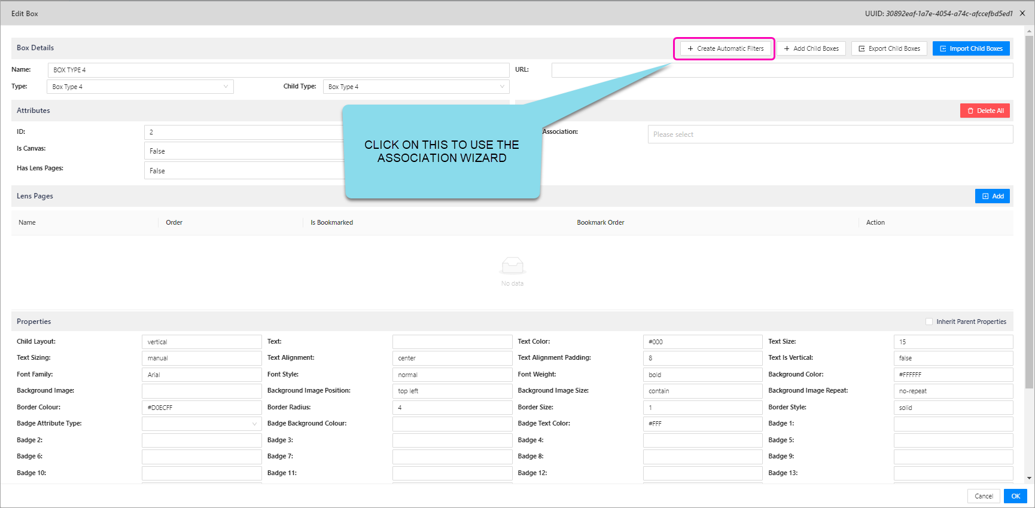Open Badge Attribute Type dropdown

(201, 424)
